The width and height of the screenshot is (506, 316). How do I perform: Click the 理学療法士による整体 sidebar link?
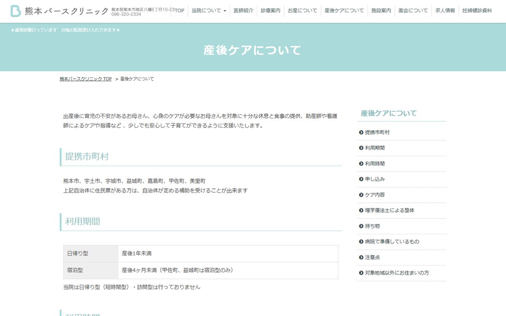[390, 210]
